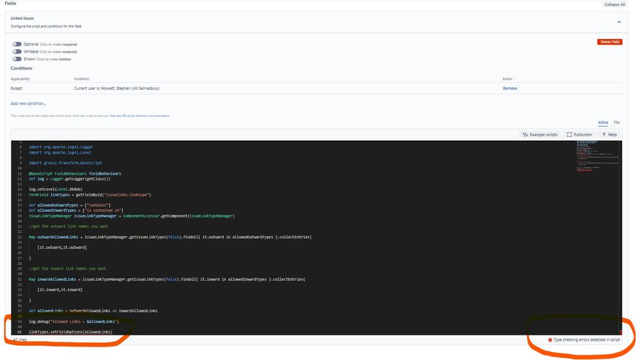Click the Collapse All button
The image size is (637, 360).
614,4
